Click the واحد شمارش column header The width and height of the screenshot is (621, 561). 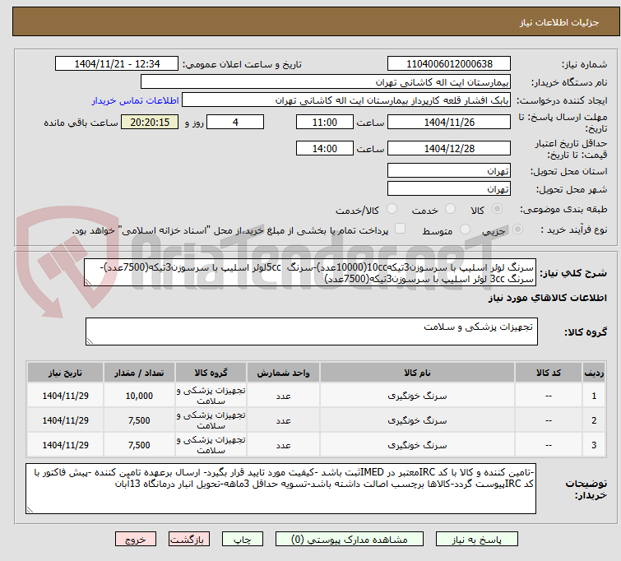(x=283, y=373)
